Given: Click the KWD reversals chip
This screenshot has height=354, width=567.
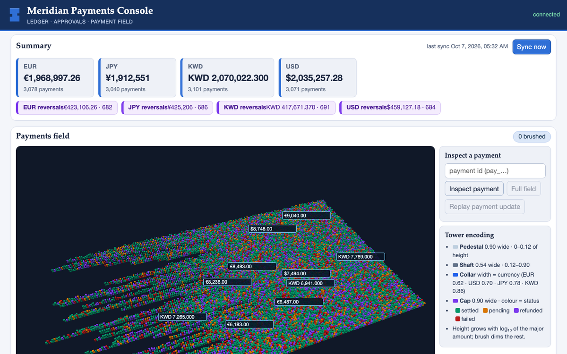Looking at the screenshot, I should (x=276, y=108).
